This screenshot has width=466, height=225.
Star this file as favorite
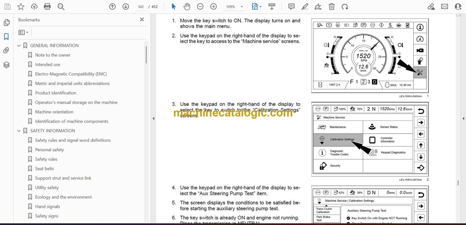(x=21, y=7)
